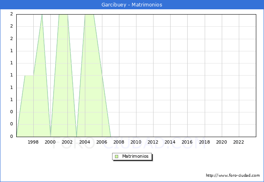The image size is (264, 182).
Task: Click the 2022 x-axis label
Action: click(238, 142)
